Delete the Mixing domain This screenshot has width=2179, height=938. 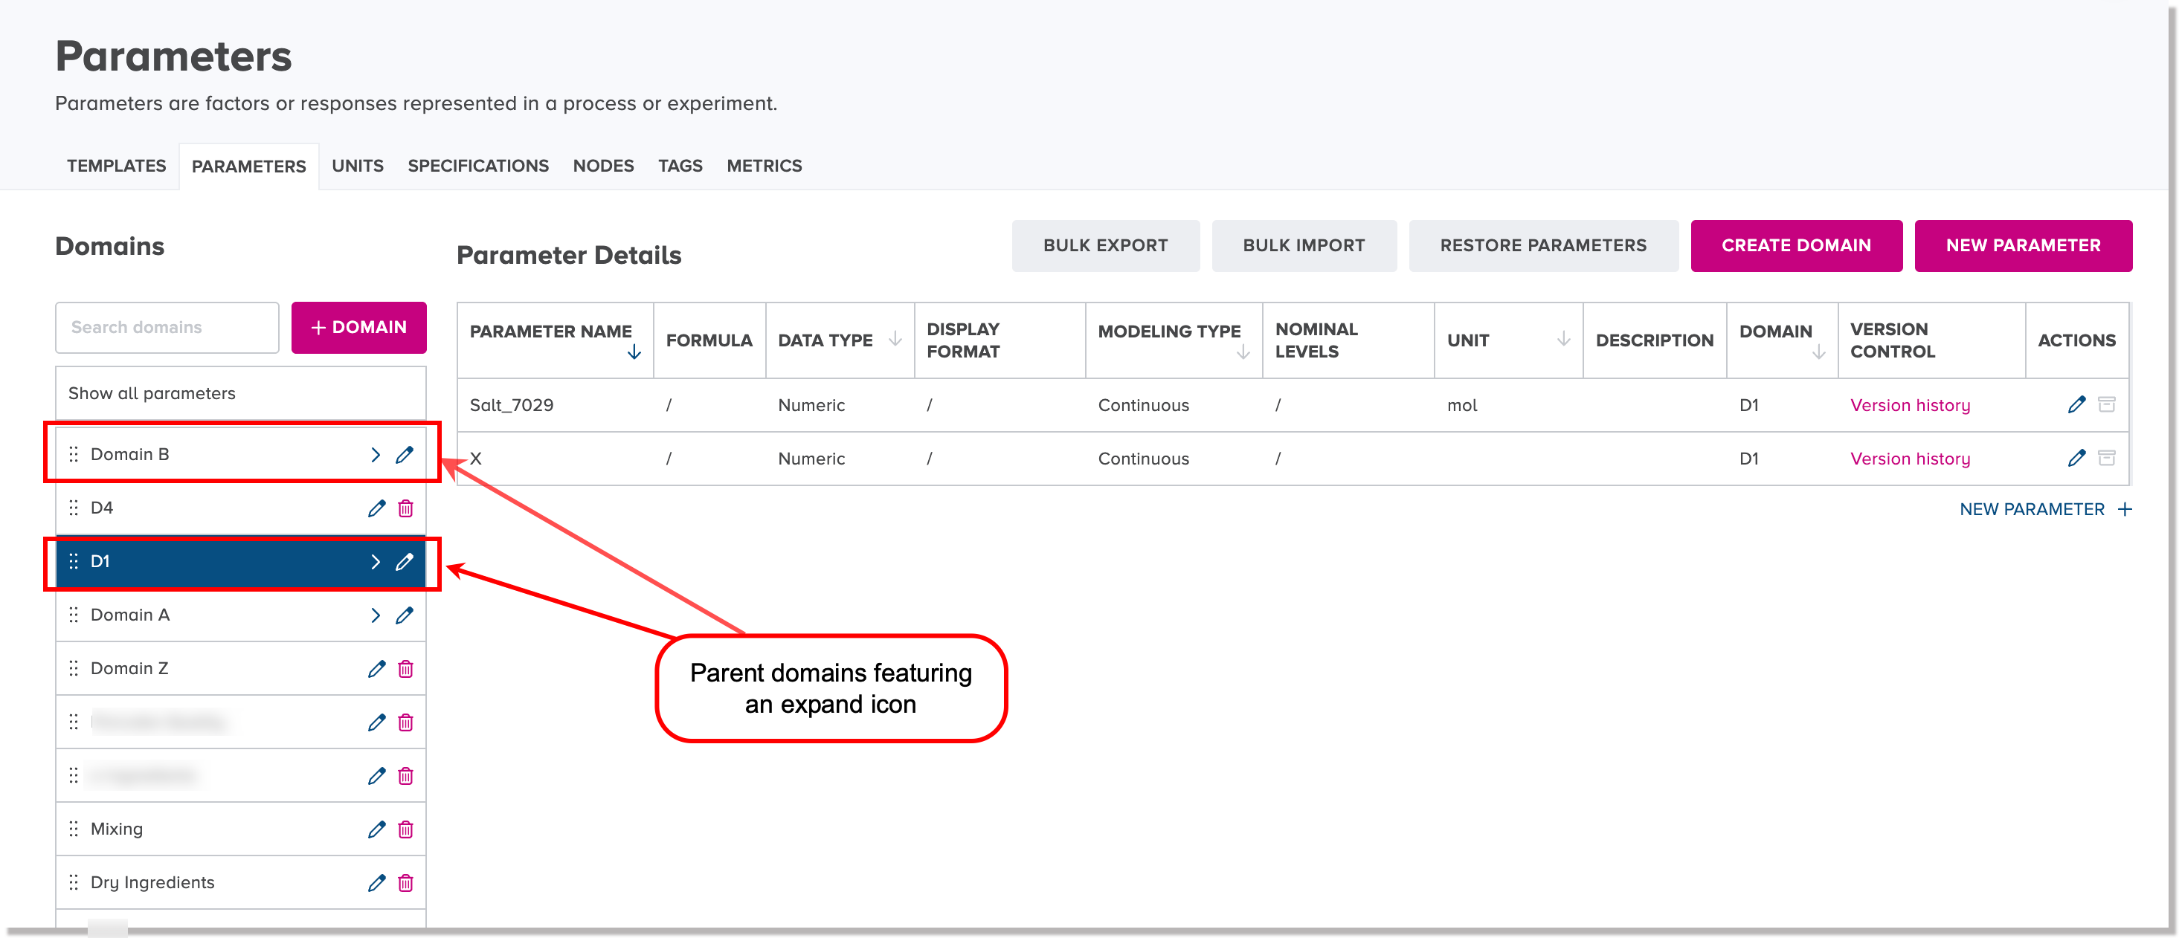405,829
